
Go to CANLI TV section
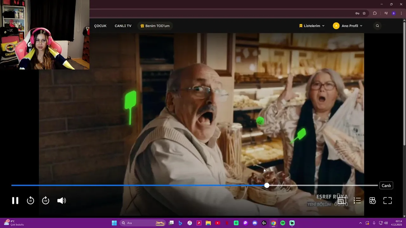pyautogui.click(x=123, y=26)
